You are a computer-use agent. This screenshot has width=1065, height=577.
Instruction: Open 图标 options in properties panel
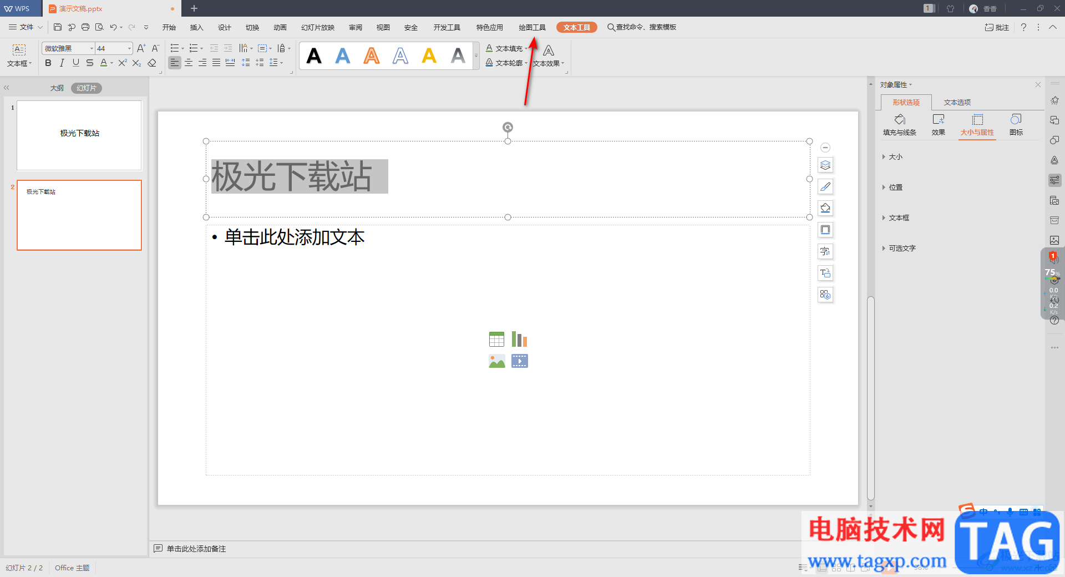(1016, 125)
